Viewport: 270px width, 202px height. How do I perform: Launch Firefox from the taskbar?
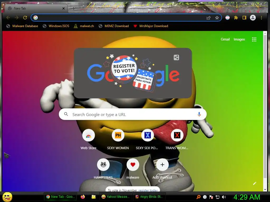click(83, 197)
